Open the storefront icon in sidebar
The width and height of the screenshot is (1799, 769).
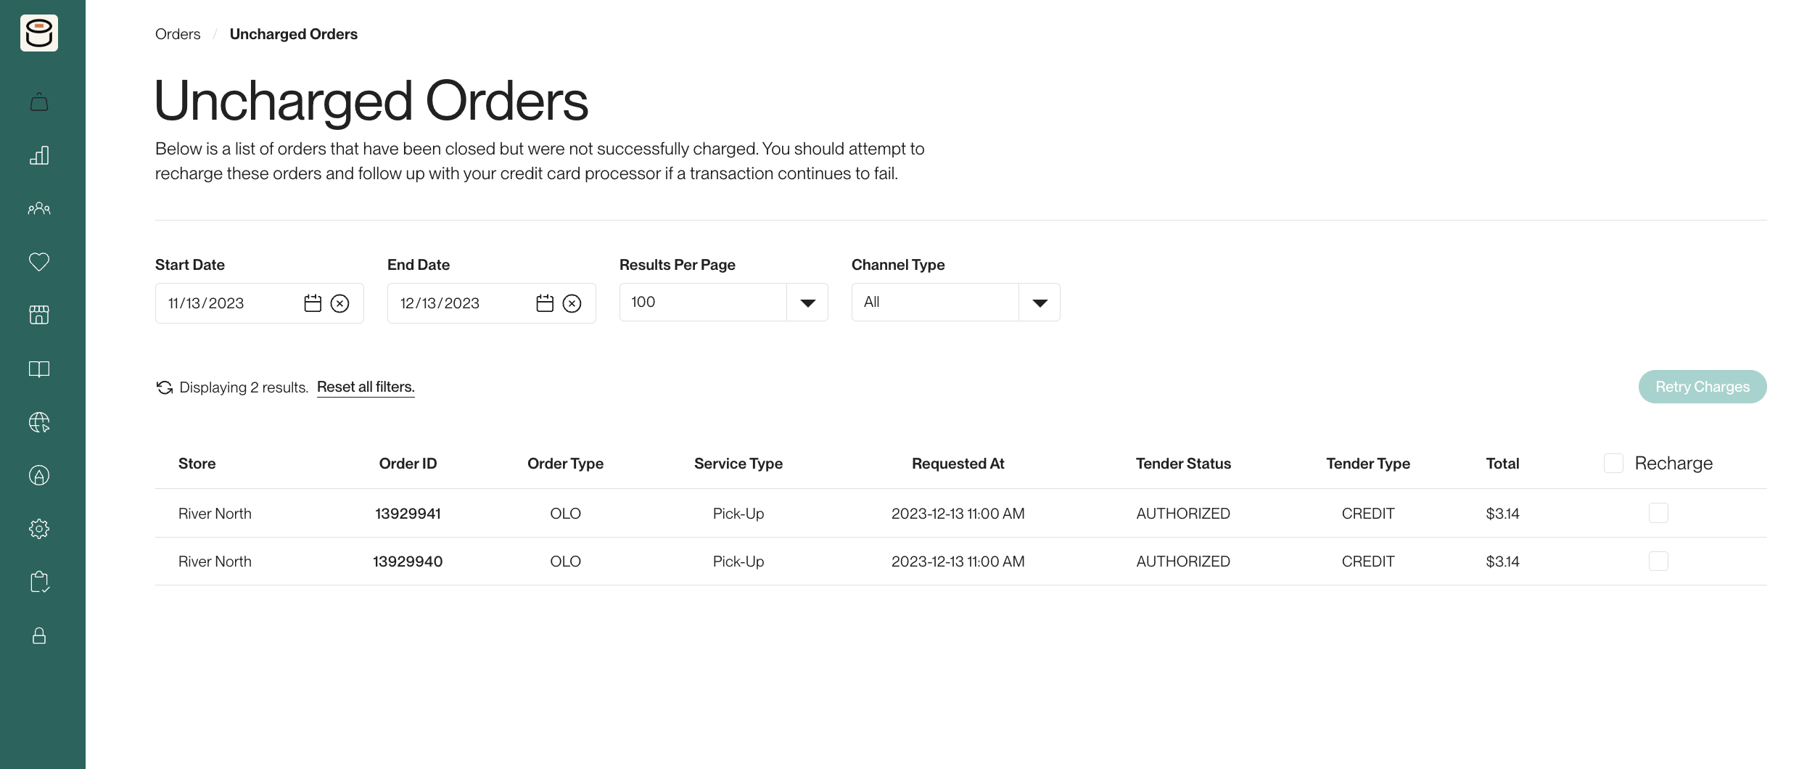(39, 315)
